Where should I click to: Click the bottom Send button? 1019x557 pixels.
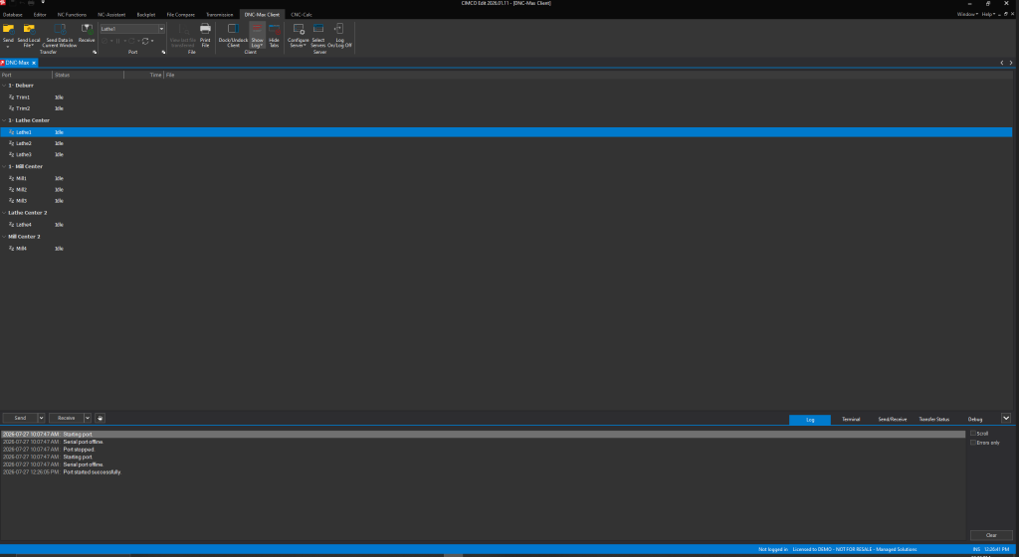20,418
